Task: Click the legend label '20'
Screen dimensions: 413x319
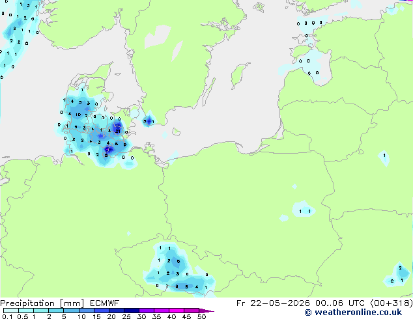Action: 111,316
